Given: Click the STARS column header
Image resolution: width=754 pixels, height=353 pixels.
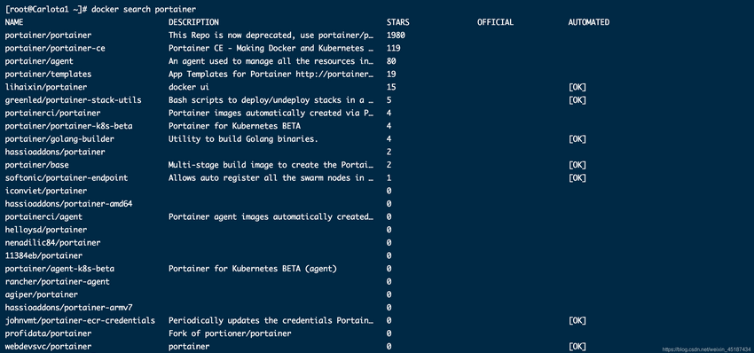Looking at the screenshot, I should [x=398, y=22].
